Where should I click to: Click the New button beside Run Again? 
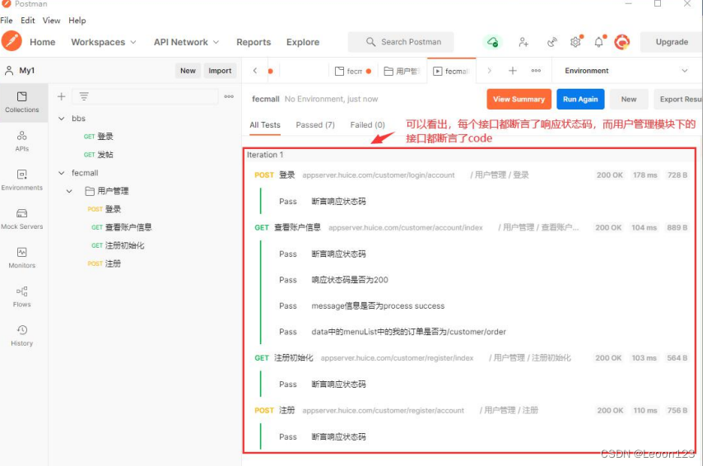pos(629,100)
